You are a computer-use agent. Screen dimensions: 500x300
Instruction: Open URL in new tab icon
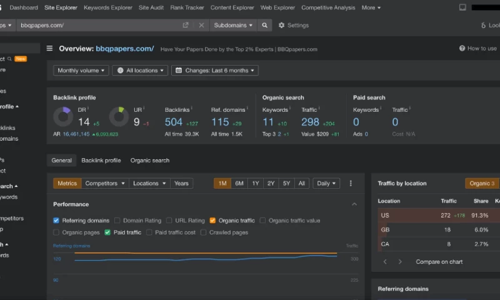coord(186,26)
